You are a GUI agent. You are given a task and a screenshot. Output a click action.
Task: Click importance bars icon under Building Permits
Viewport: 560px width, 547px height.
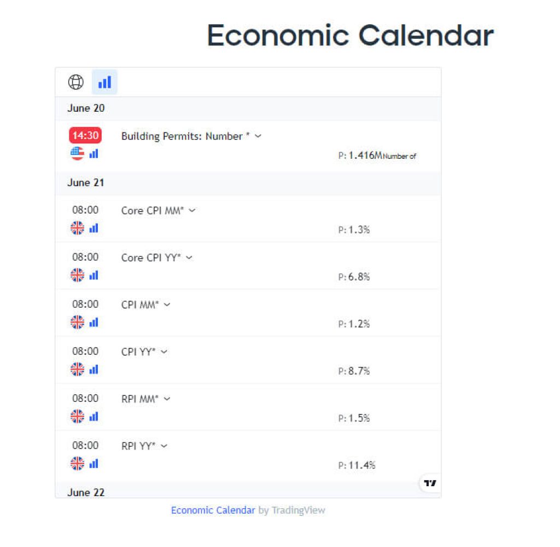tap(94, 154)
